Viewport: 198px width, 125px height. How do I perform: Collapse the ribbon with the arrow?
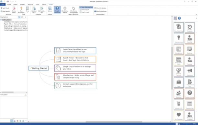196,14
